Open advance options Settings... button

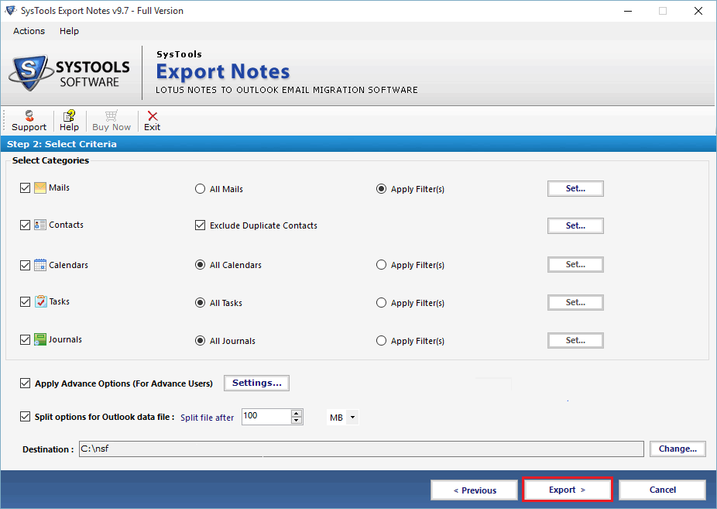(256, 383)
